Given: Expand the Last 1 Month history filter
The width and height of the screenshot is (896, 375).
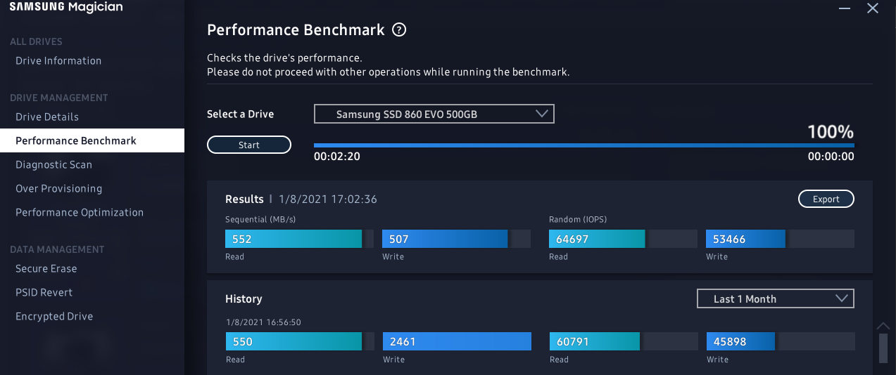Looking at the screenshot, I should [x=775, y=298].
